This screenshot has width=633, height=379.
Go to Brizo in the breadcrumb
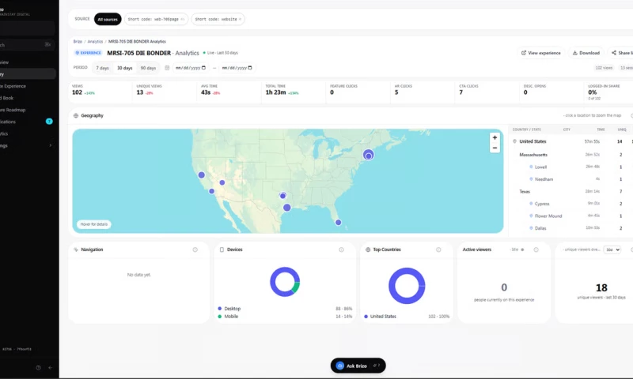click(x=78, y=42)
